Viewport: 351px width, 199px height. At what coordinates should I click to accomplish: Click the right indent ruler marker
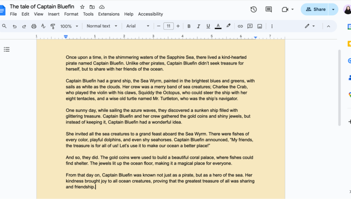pos(255,37)
